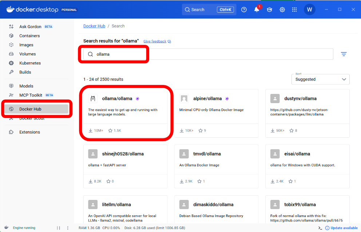361x232 pixels.
Task: Select Ask Gordon in the sidebar
Action: coord(30,27)
